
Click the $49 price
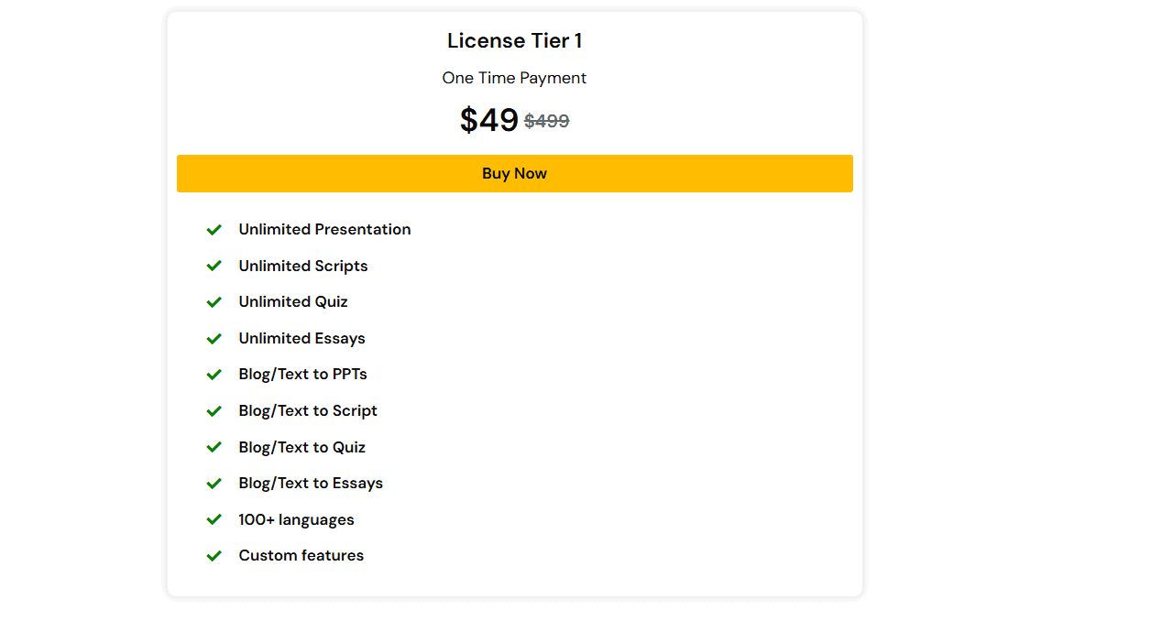click(489, 120)
